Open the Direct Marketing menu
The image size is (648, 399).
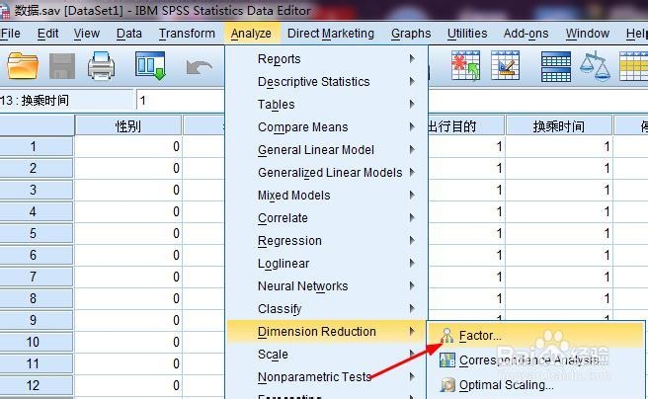pos(331,33)
